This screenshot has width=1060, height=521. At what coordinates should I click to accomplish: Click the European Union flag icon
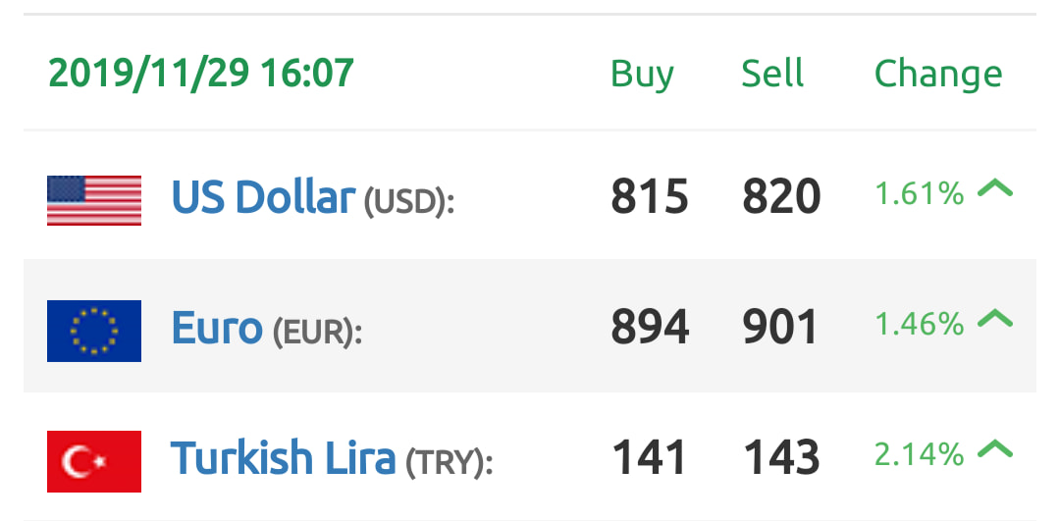click(94, 331)
